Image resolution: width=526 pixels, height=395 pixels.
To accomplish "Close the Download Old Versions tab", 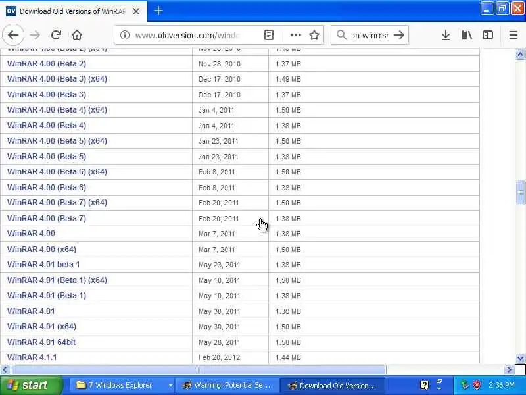I will point(136,11).
